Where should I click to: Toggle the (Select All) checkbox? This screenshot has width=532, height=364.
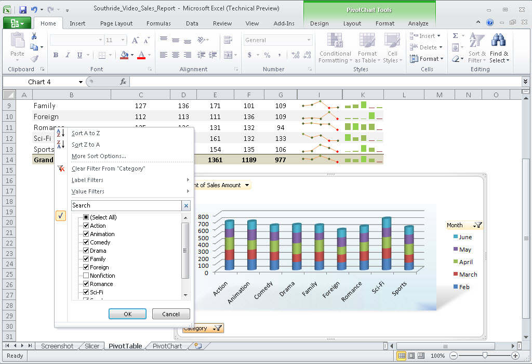(86, 217)
